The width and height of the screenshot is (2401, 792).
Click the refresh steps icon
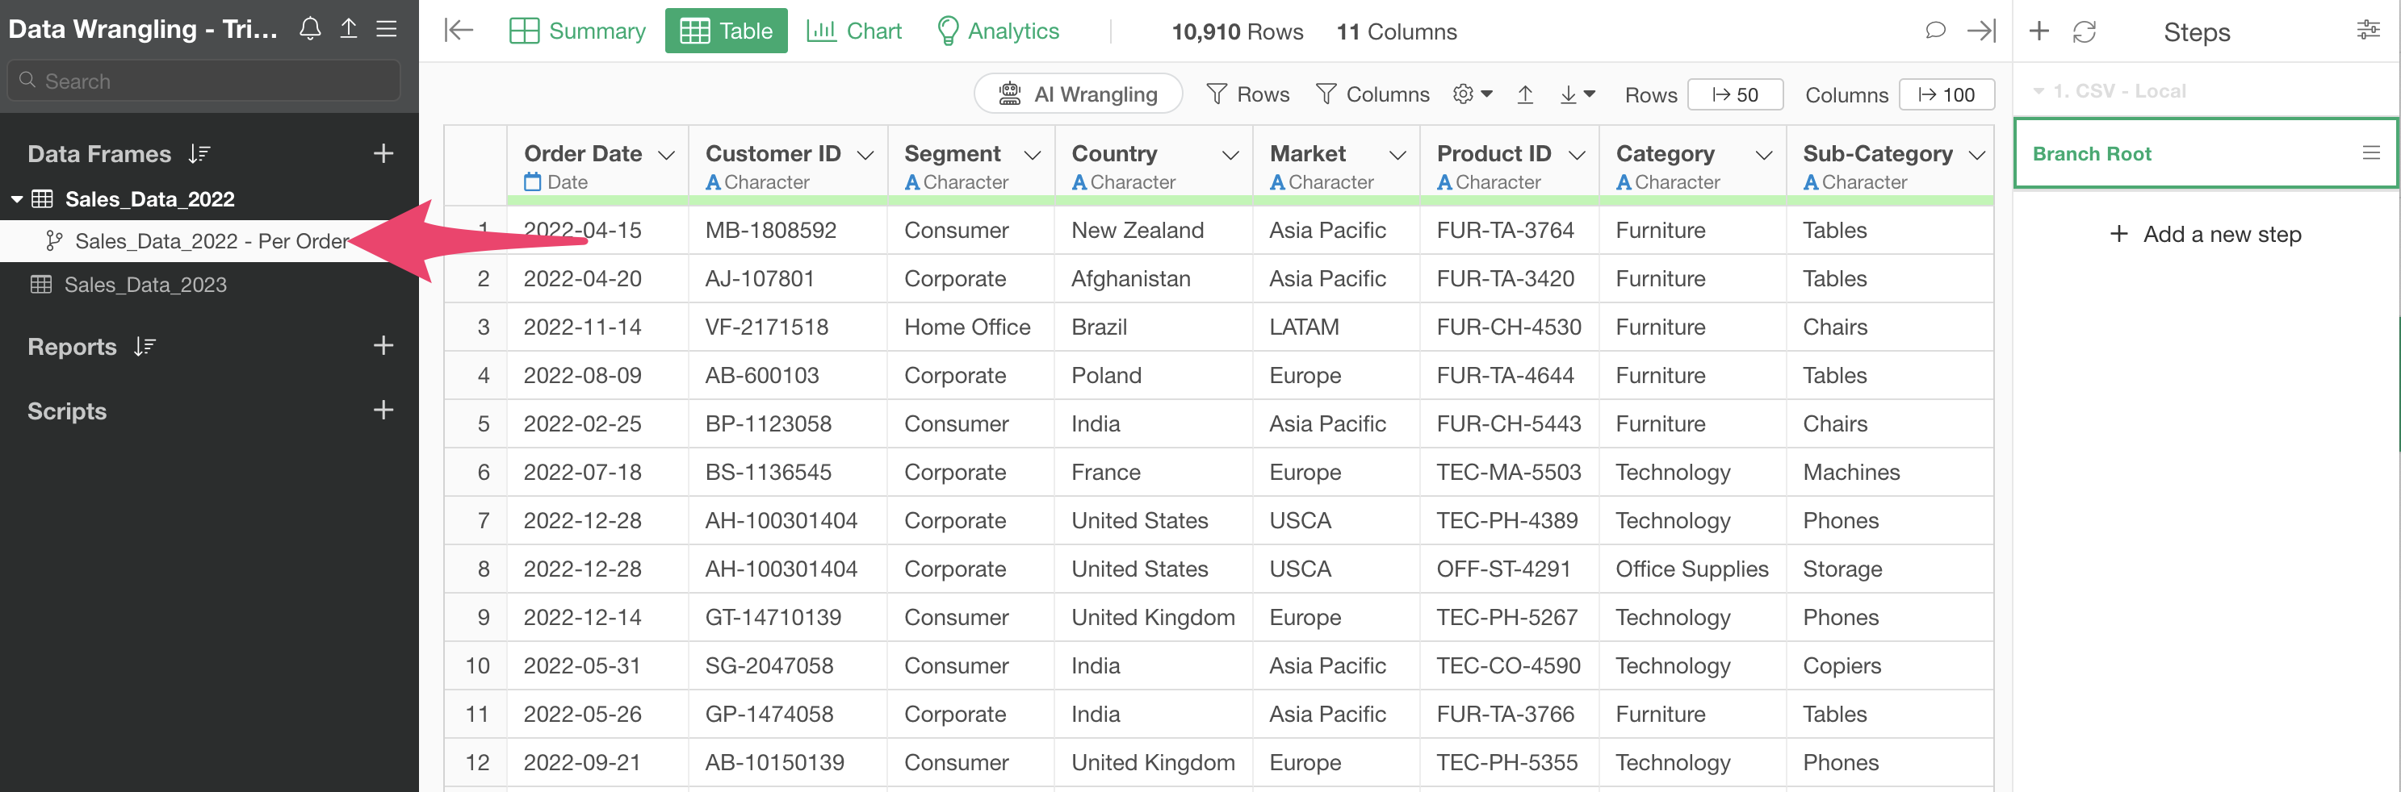pos(2084,31)
